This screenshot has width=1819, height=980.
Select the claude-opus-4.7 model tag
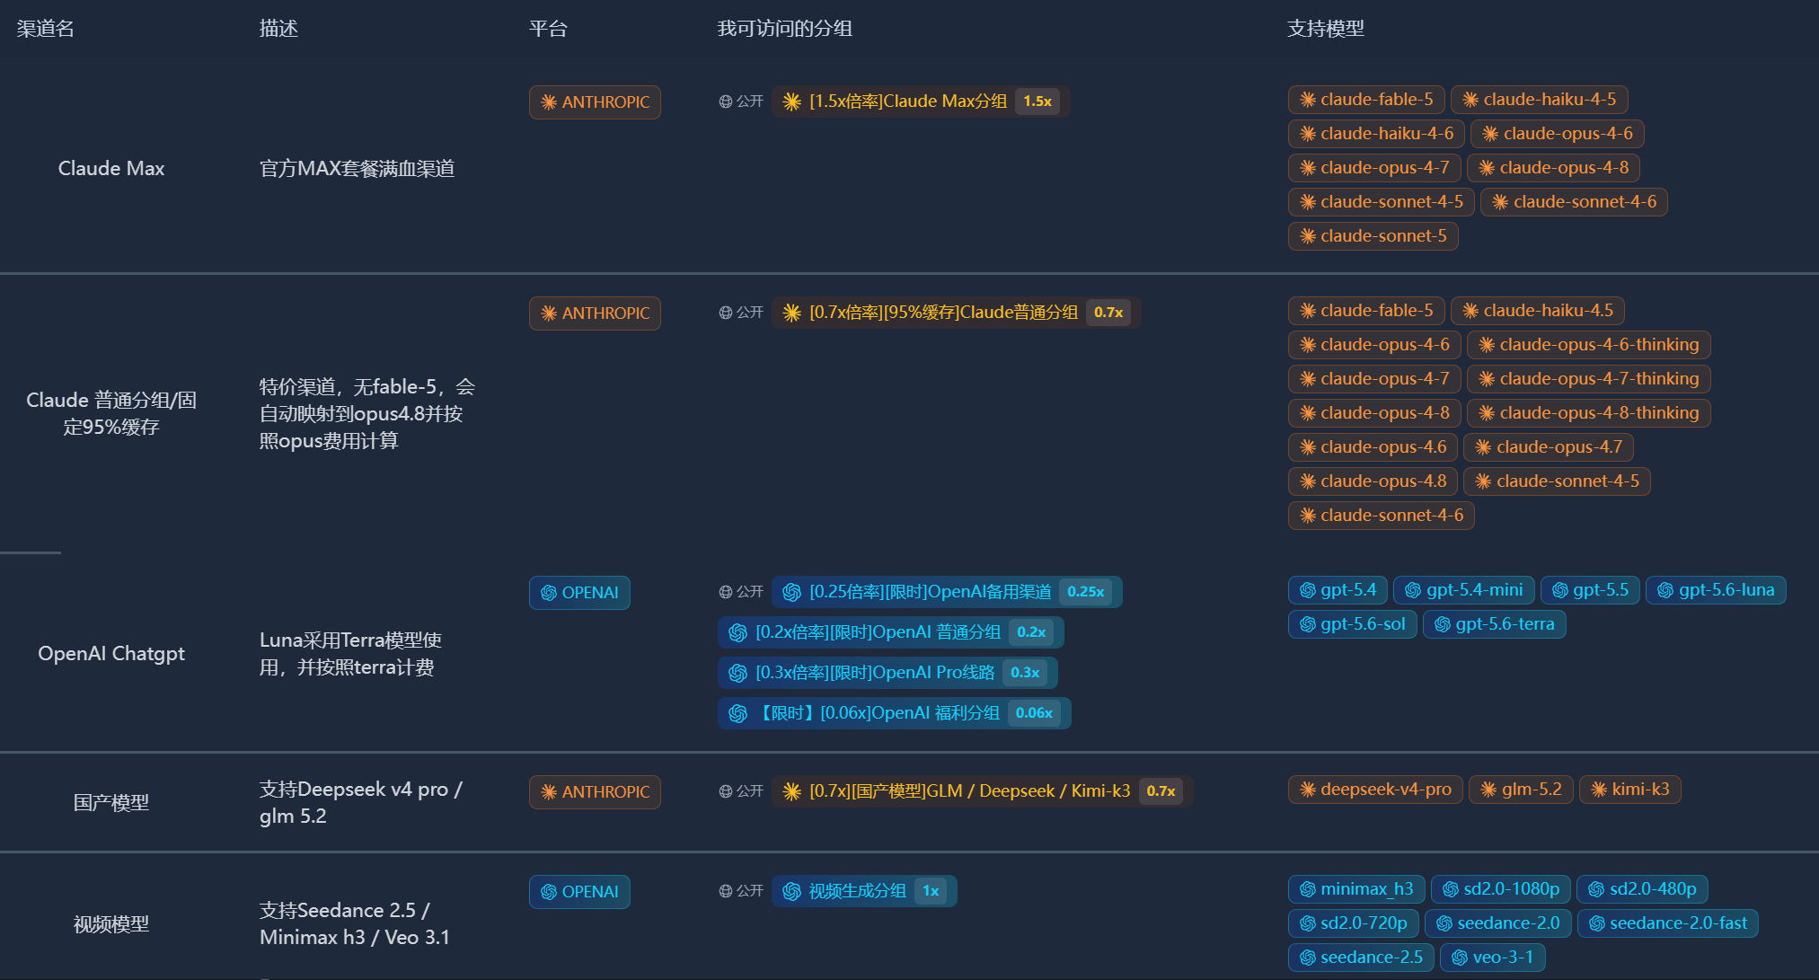pyautogui.click(x=1549, y=447)
